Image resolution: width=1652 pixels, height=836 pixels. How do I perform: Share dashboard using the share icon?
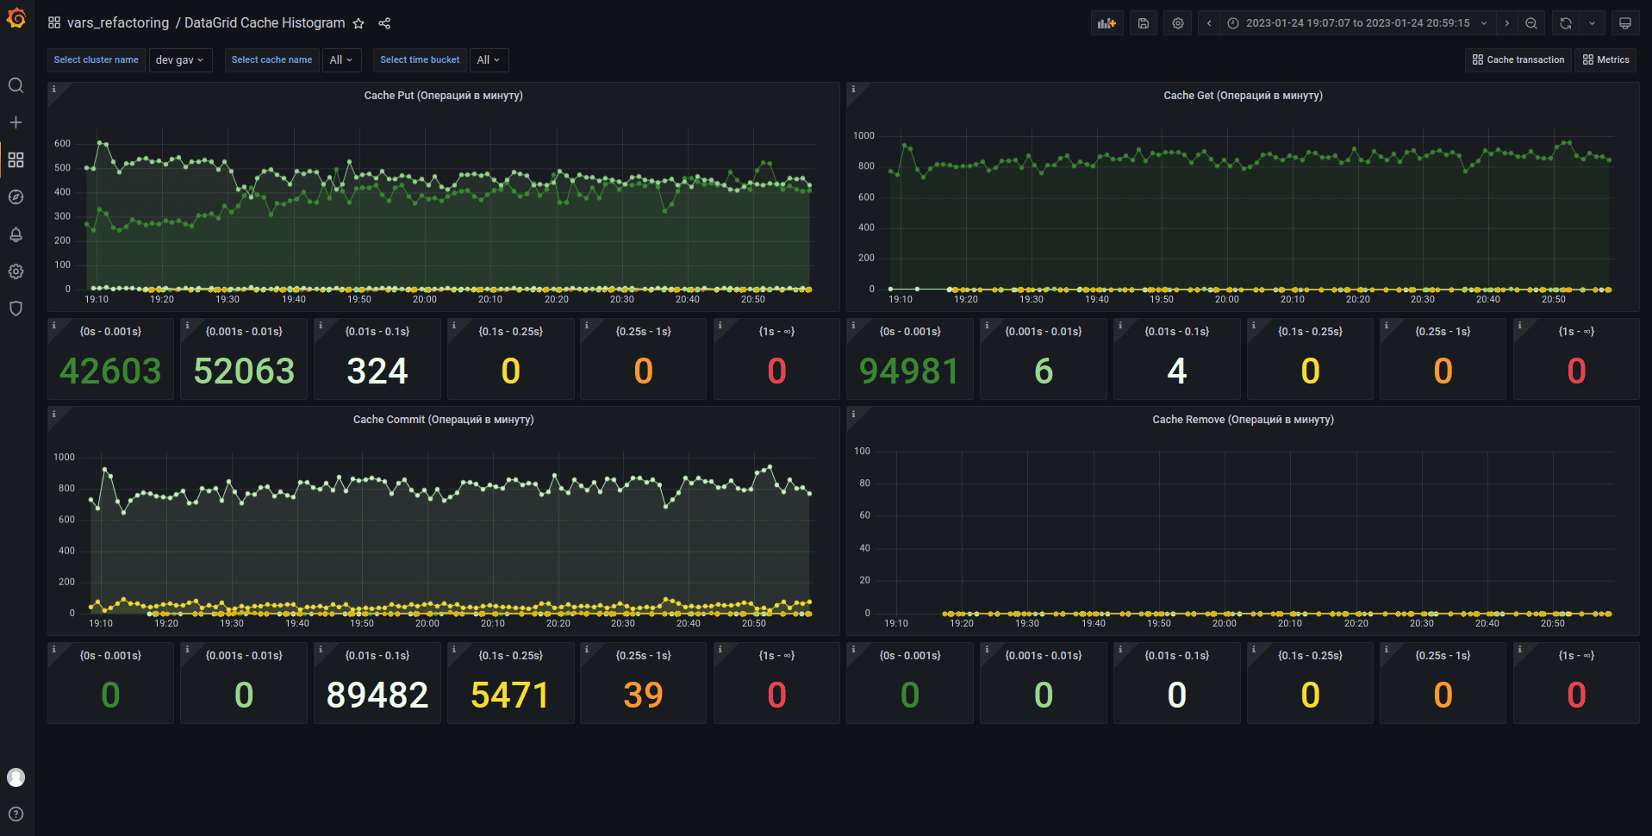384,23
